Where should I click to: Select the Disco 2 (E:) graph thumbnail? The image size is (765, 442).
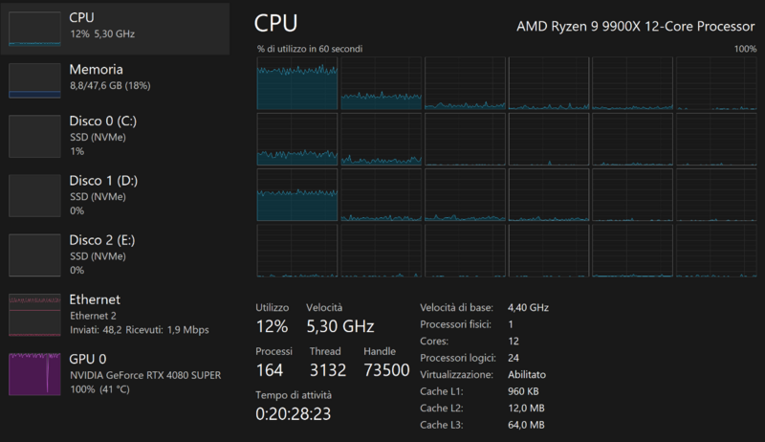tap(33, 255)
